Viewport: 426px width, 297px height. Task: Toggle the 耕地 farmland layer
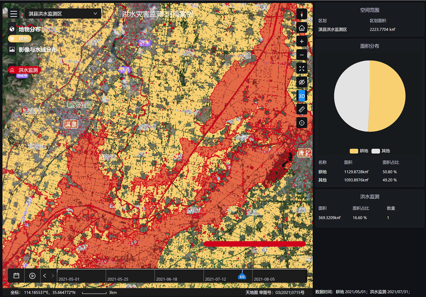(x=20, y=39)
